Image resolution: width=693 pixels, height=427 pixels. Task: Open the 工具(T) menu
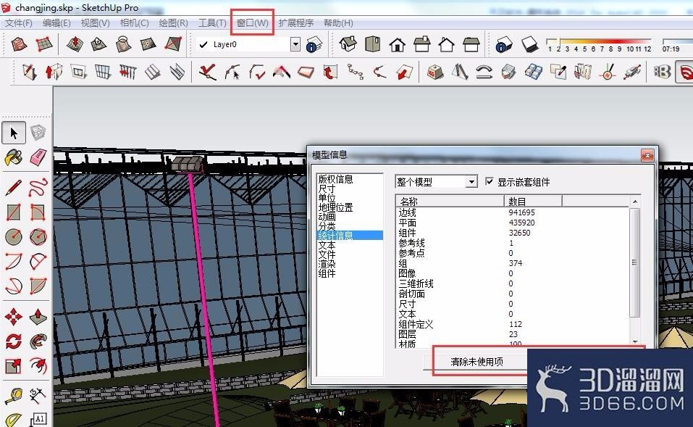point(212,23)
